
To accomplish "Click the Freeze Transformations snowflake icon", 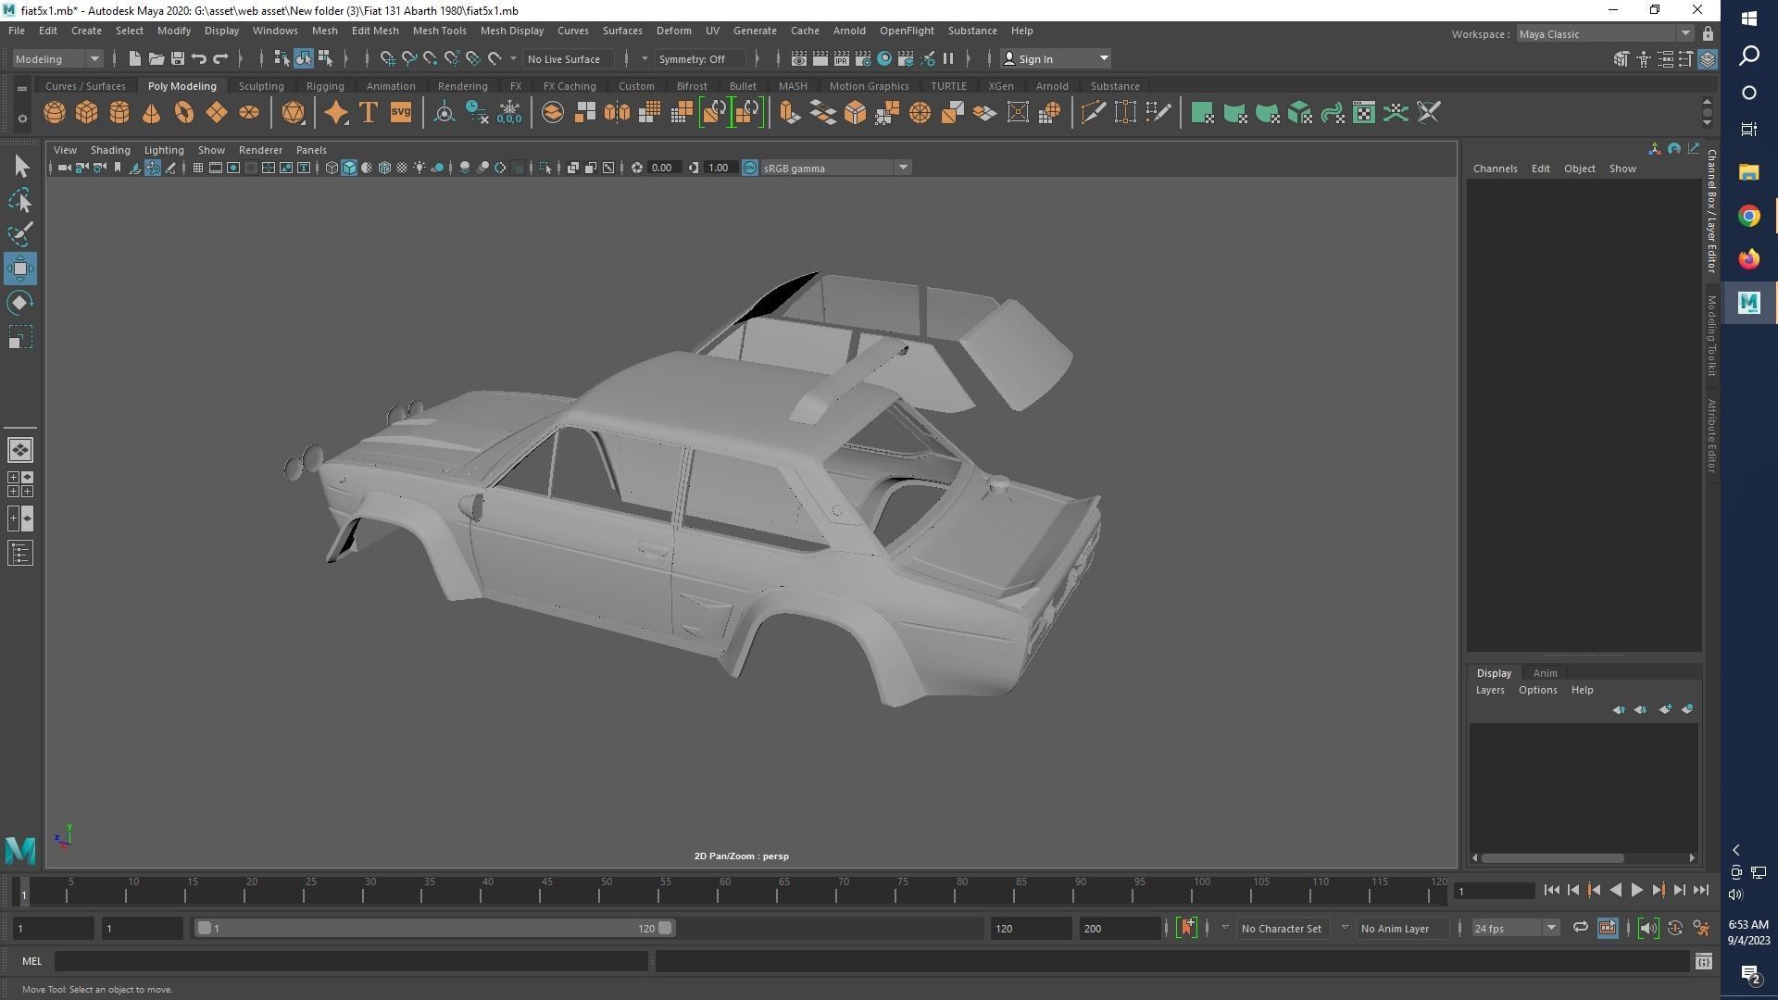I will point(509,113).
